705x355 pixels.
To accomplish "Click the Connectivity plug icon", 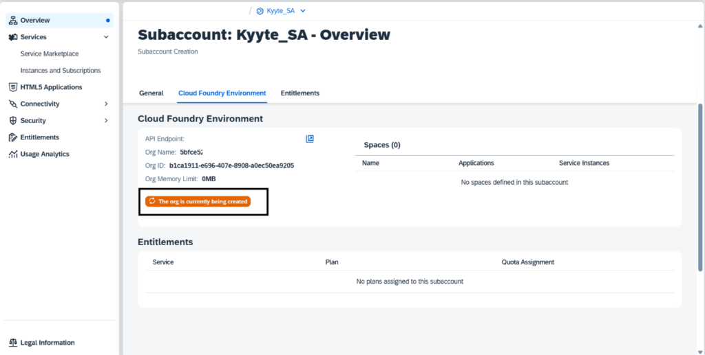I will (x=13, y=104).
